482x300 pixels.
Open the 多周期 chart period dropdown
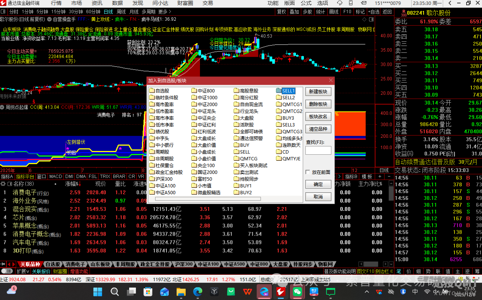[149, 12]
